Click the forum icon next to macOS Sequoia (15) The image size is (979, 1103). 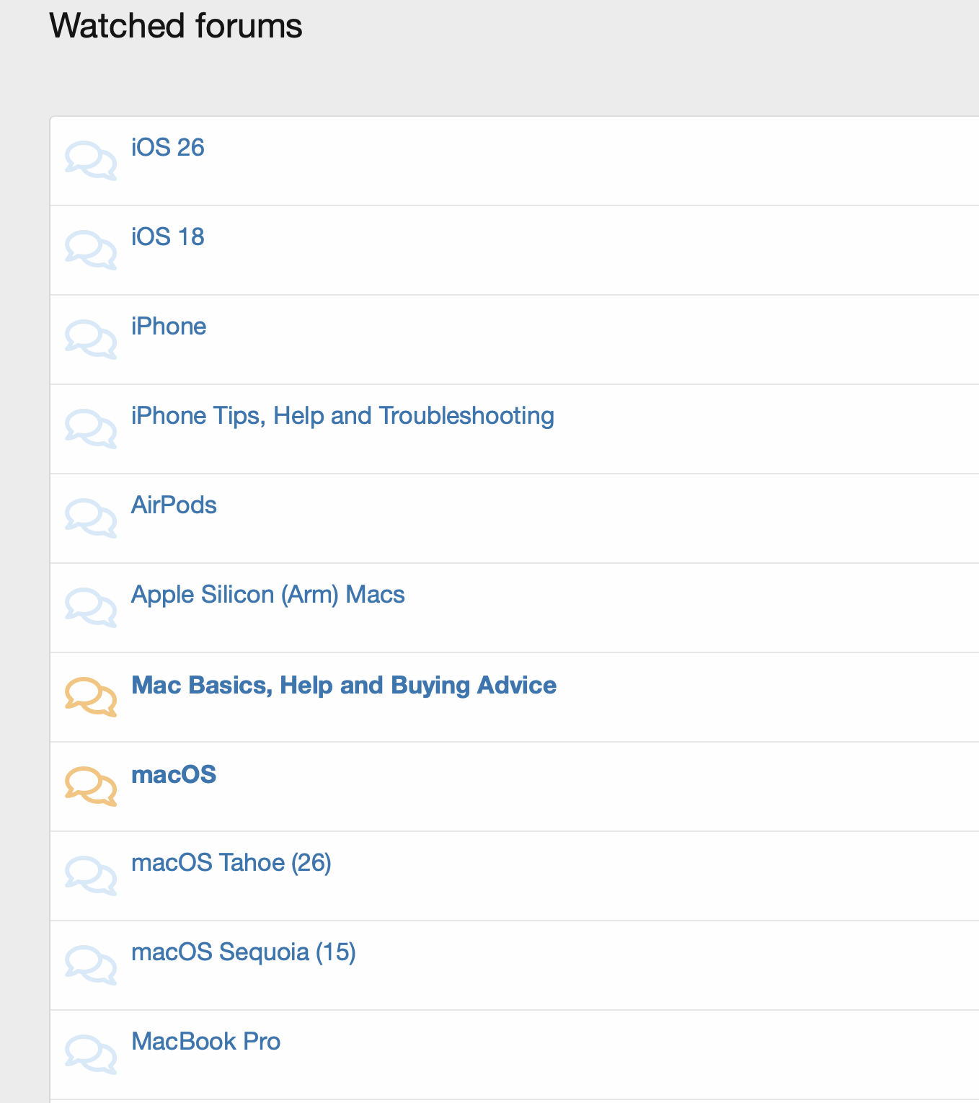(x=91, y=965)
